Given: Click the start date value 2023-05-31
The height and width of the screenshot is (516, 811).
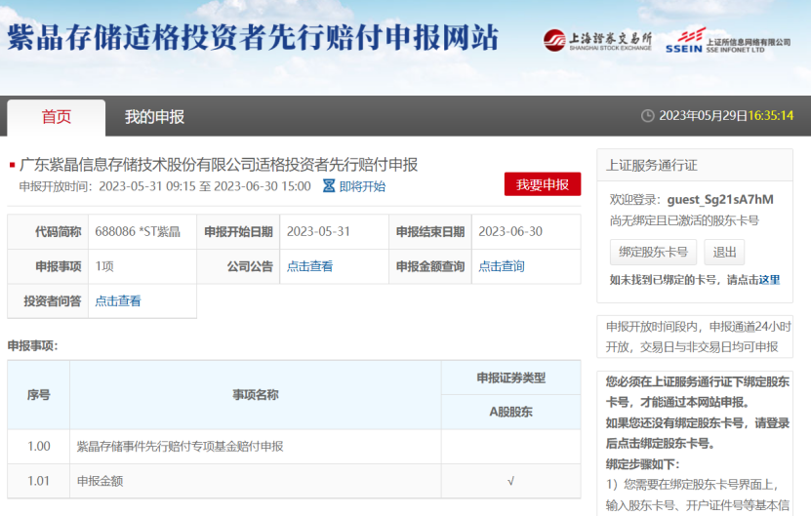Looking at the screenshot, I should [318, 231].
